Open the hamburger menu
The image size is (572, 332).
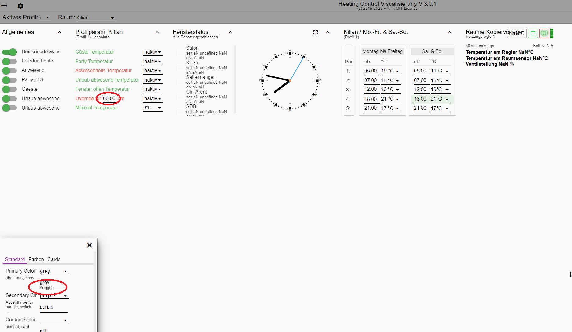[4, 6]
